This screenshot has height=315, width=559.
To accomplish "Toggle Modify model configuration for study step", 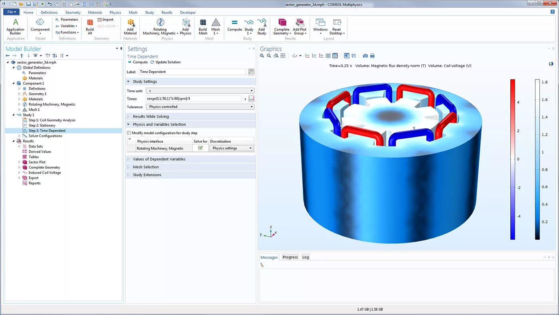I will [129, 133].
